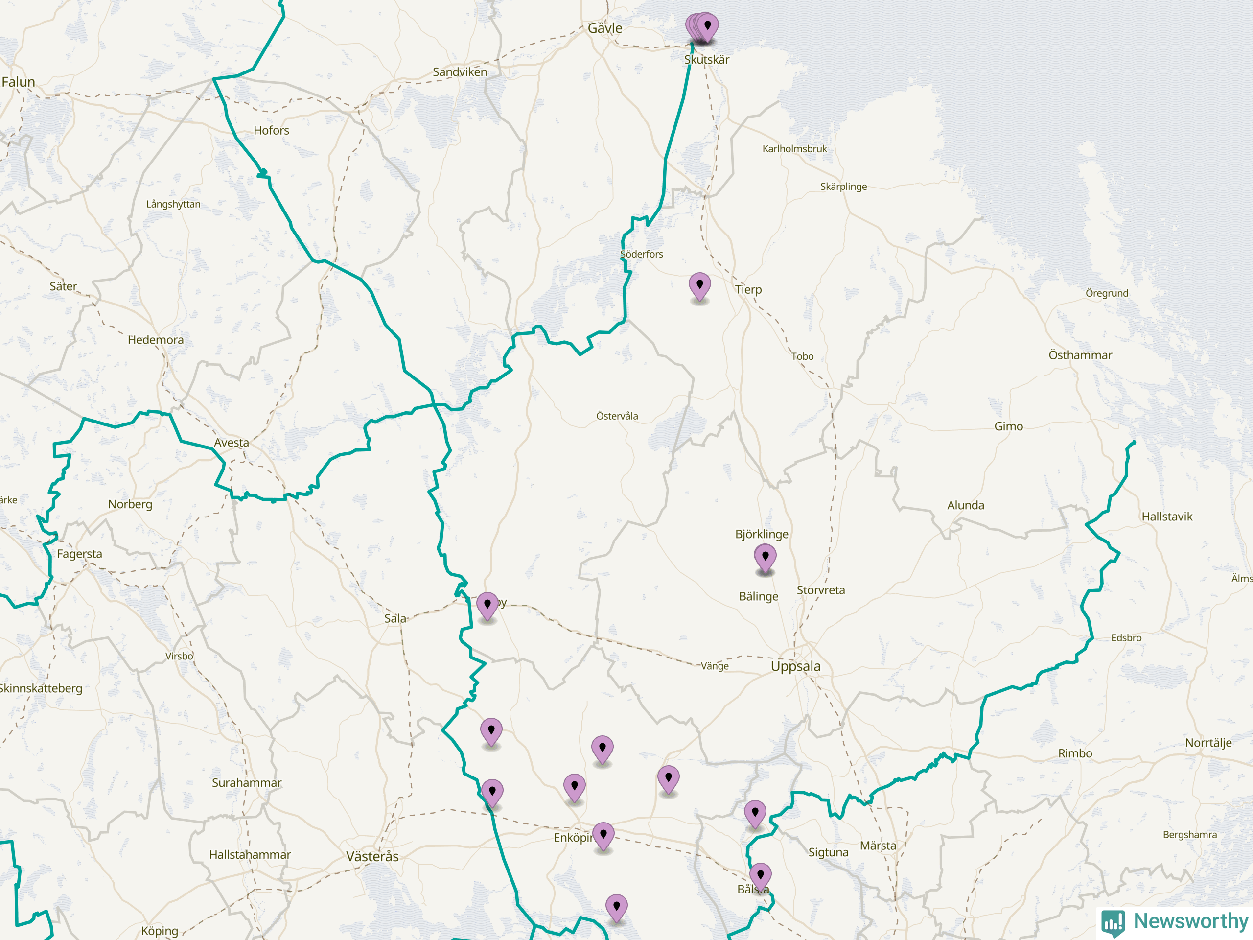Screen dimensions: 1253x940
Task: Click the Norberg label
Action: click(x=130, y=504)
